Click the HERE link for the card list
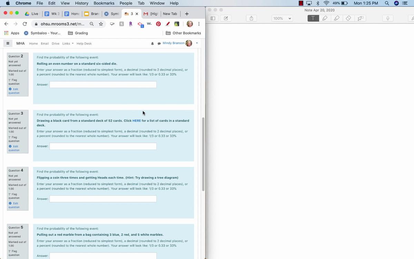The image size is (414, 259). [137, 121]
